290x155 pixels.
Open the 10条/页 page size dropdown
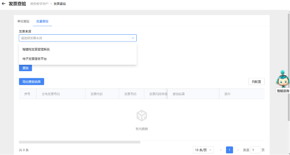(x=203, y=150)
